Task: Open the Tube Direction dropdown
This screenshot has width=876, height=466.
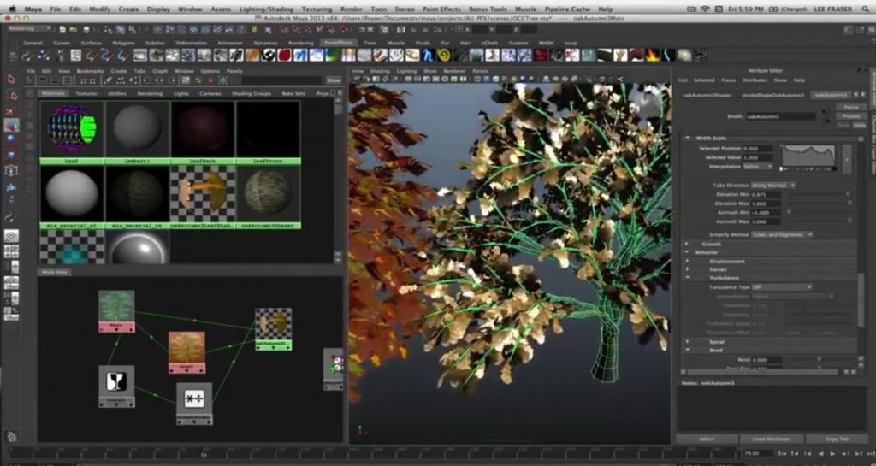Action: [772, 185]
